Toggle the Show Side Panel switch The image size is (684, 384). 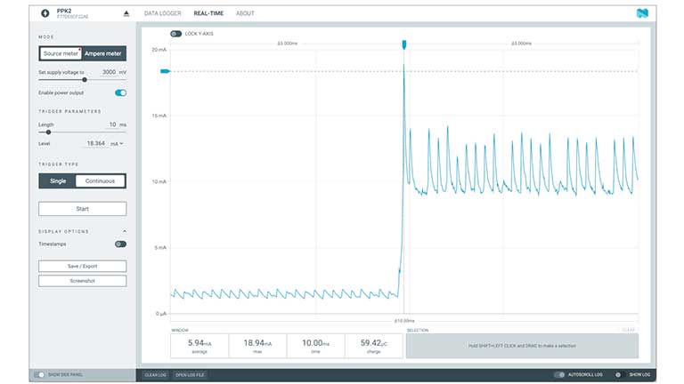tap(40, 374)
